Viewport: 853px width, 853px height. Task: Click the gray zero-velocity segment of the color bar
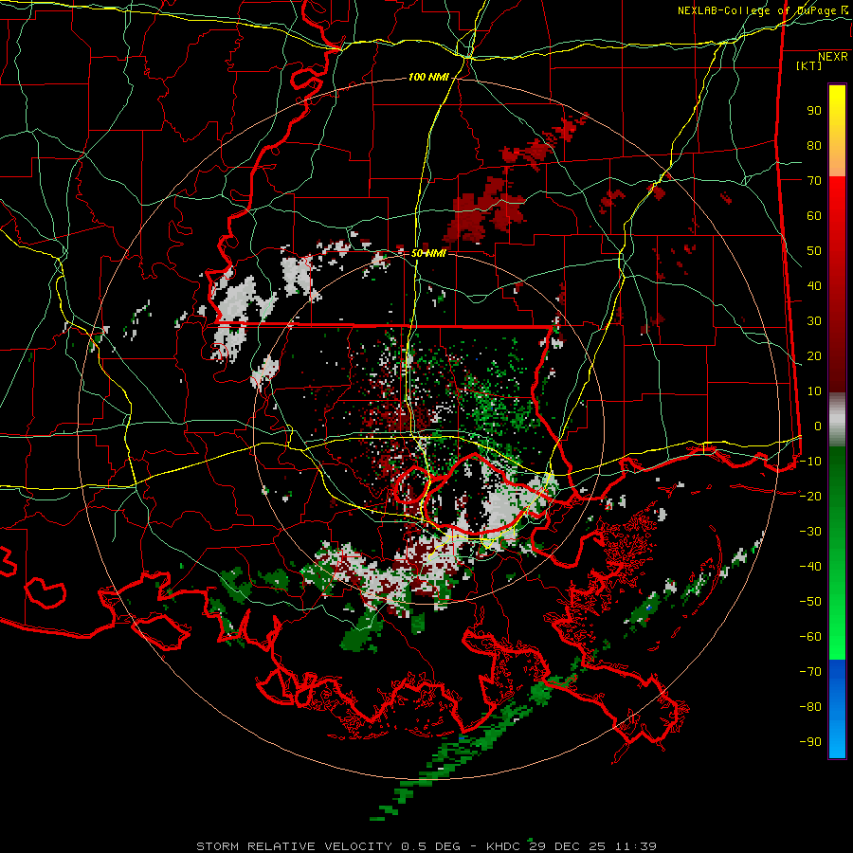[837, 420]
